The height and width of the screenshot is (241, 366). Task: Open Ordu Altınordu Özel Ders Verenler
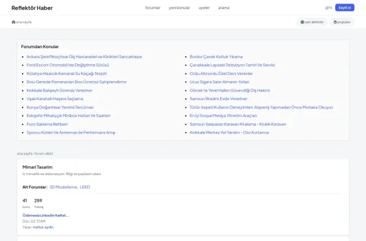(221, 74)
